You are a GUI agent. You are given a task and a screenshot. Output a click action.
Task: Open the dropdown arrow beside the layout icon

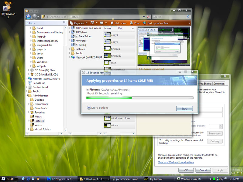point(106,23)
